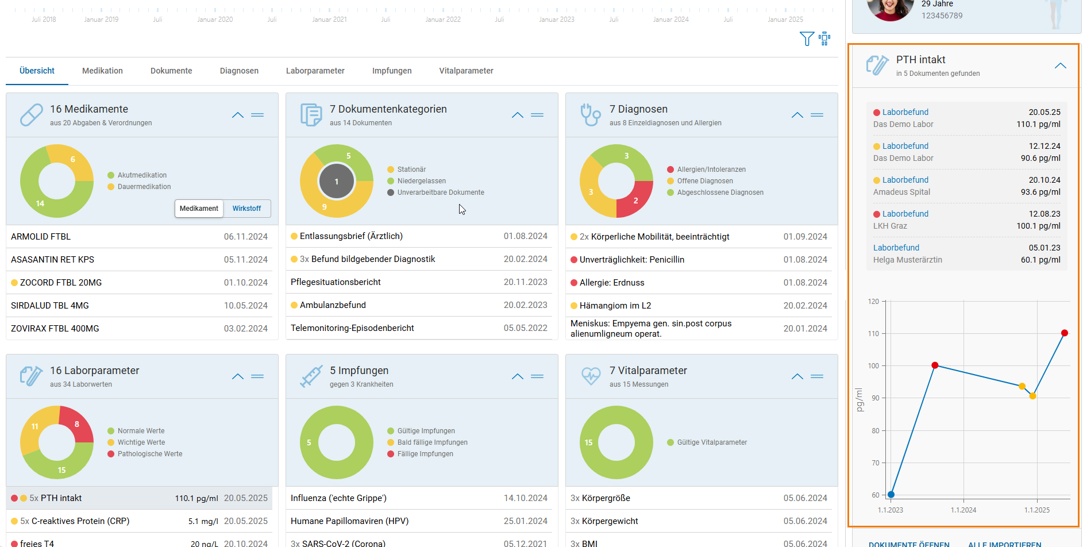
Task: Collapse the PTH intakt side panel
Action: click(x=1060, y=66)
